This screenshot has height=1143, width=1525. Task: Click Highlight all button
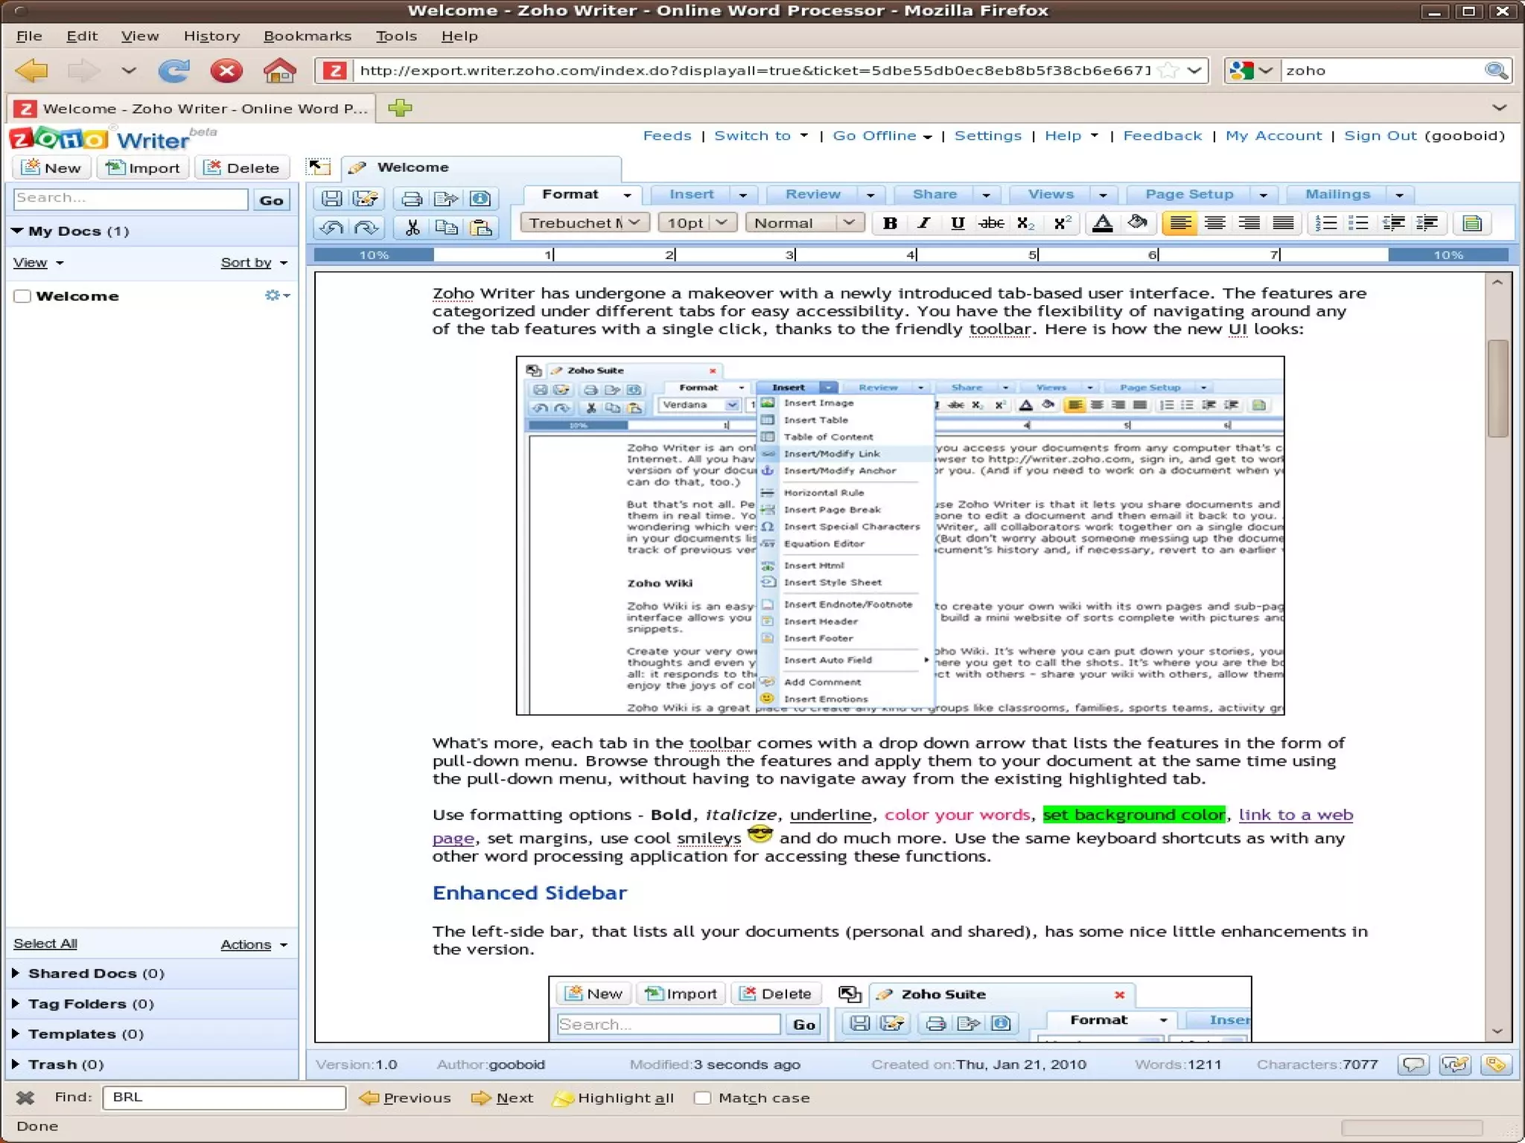click(x=614, y=1098)
